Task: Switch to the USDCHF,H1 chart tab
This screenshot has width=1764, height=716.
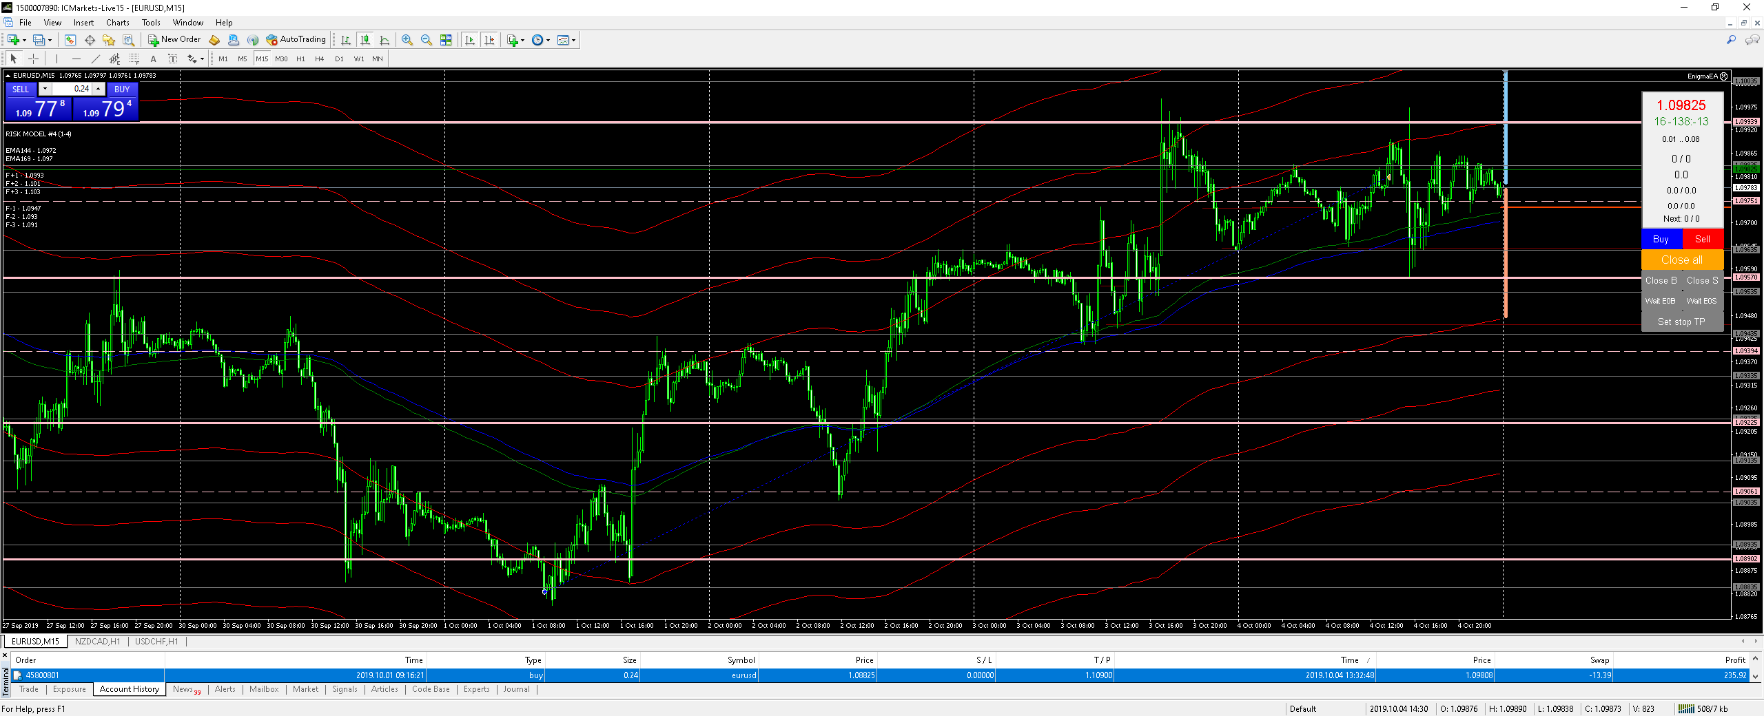Action: (x=157, y=642)
